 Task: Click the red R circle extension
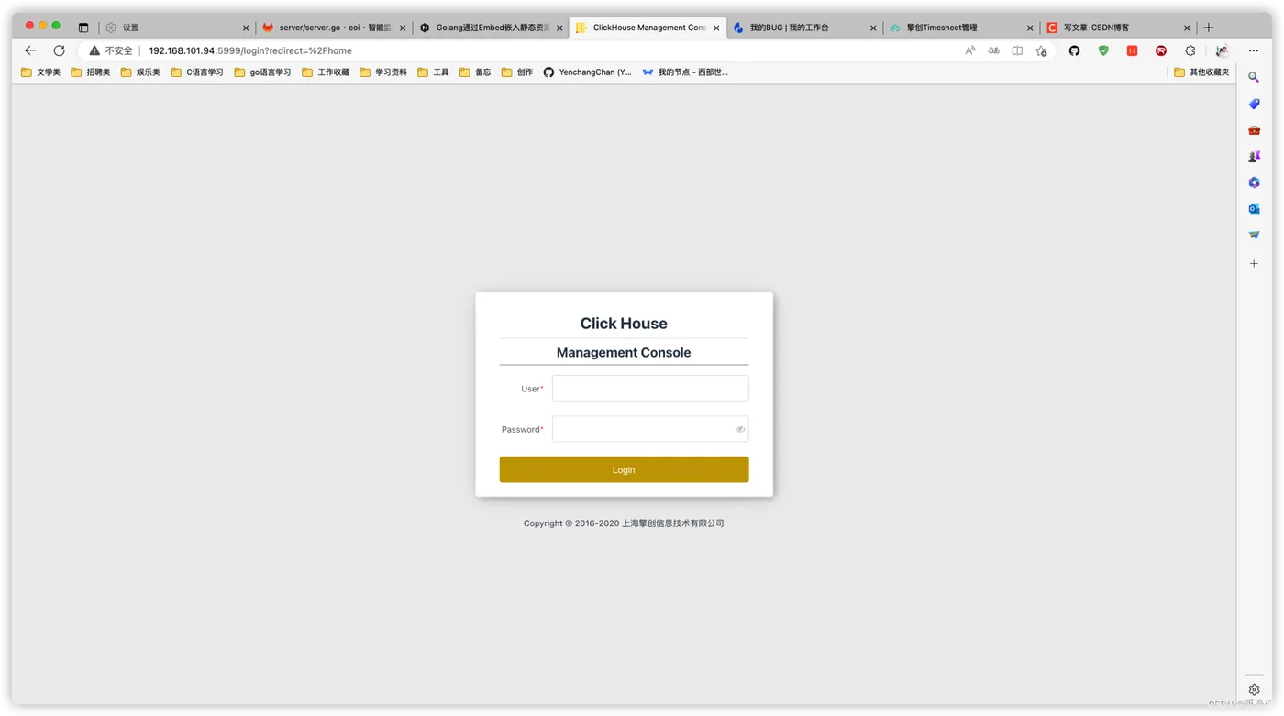pos(1161,50)
